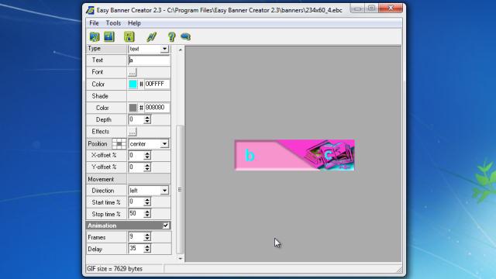Click the Y-offset % stepper arrows
The image size is (496, 279).
pos(147,167)
